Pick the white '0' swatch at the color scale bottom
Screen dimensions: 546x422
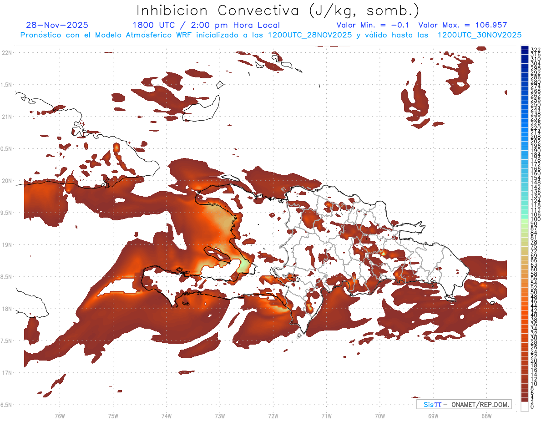(525, 406)
